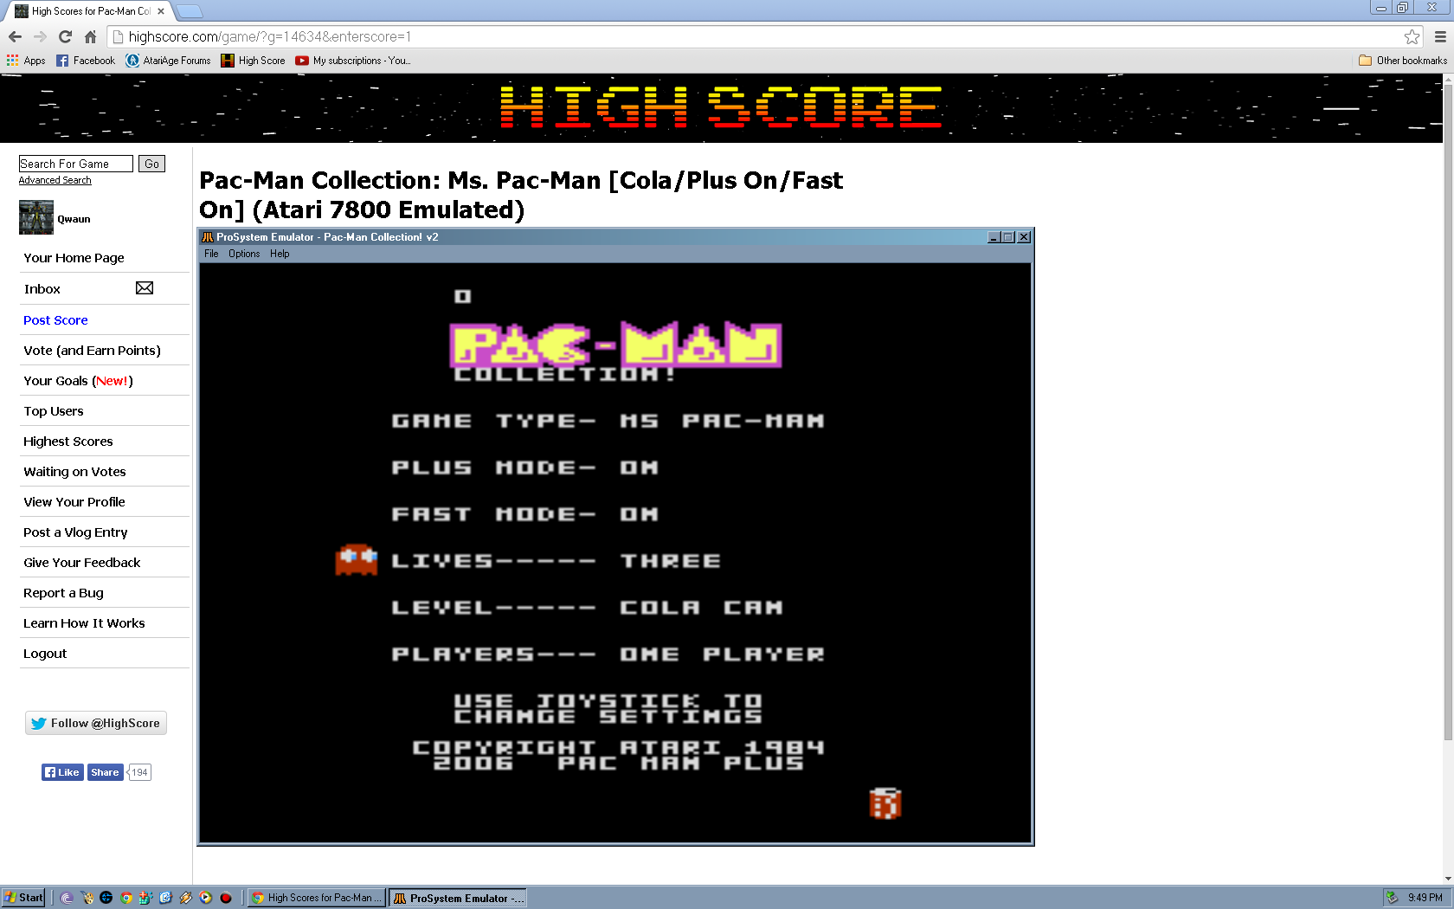Click the Post Score link
Image resolution: width=1454 pixels, height=909 pixels.
[x=55, y=320]
